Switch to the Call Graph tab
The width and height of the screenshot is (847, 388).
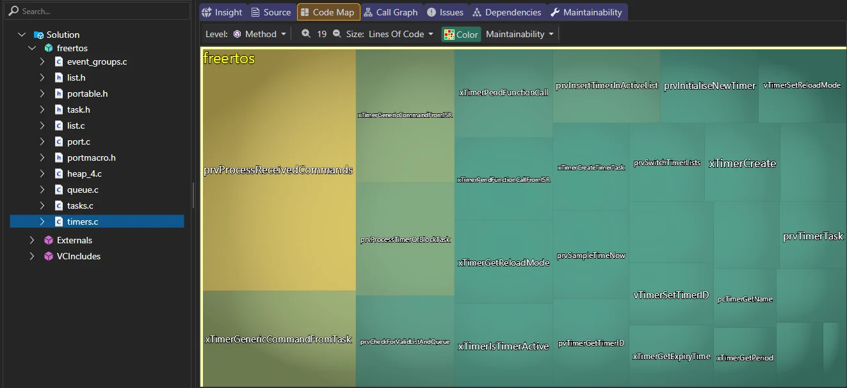tap(391, 12)
